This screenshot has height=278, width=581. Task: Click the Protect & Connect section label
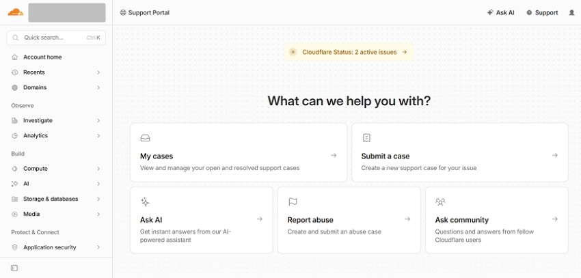[35, 232]
